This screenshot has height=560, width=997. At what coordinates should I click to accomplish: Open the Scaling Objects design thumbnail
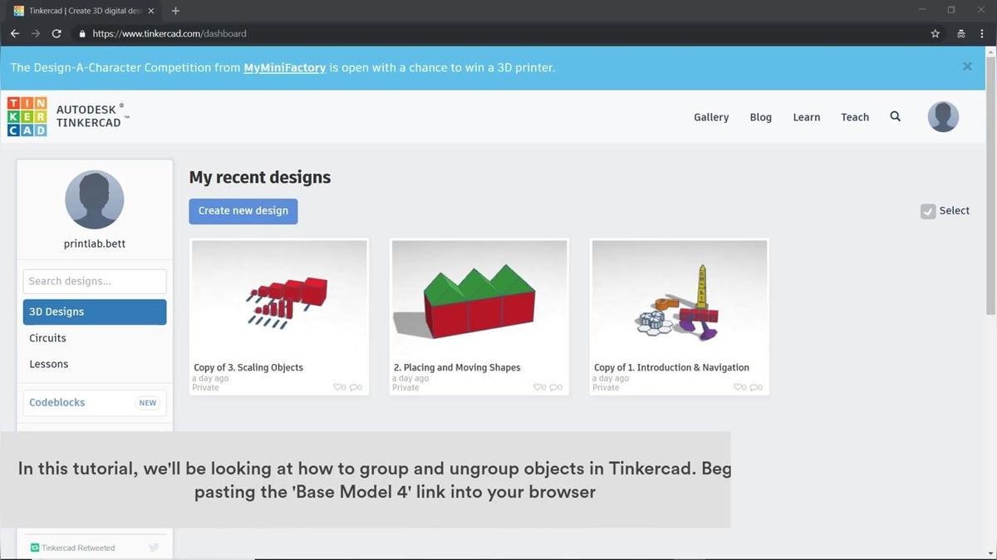pos(279,299)
